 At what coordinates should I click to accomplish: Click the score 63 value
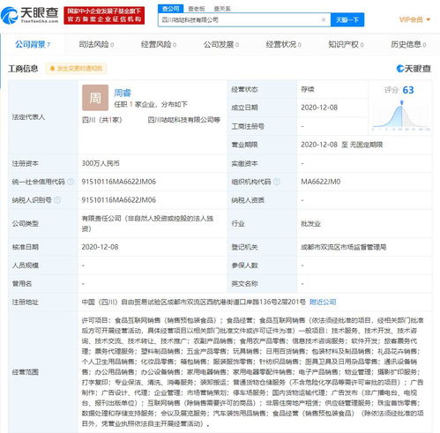(x=408, y=90)
